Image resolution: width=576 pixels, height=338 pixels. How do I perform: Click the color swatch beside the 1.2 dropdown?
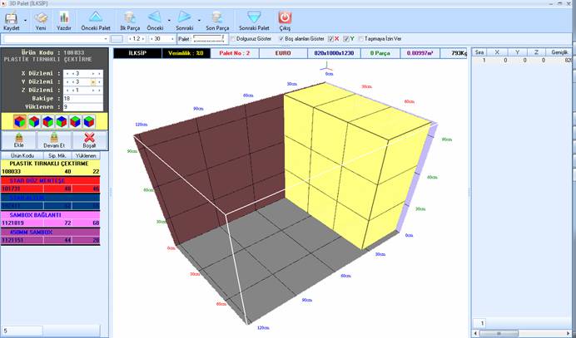pyautogui.click(x=117, y=38)
